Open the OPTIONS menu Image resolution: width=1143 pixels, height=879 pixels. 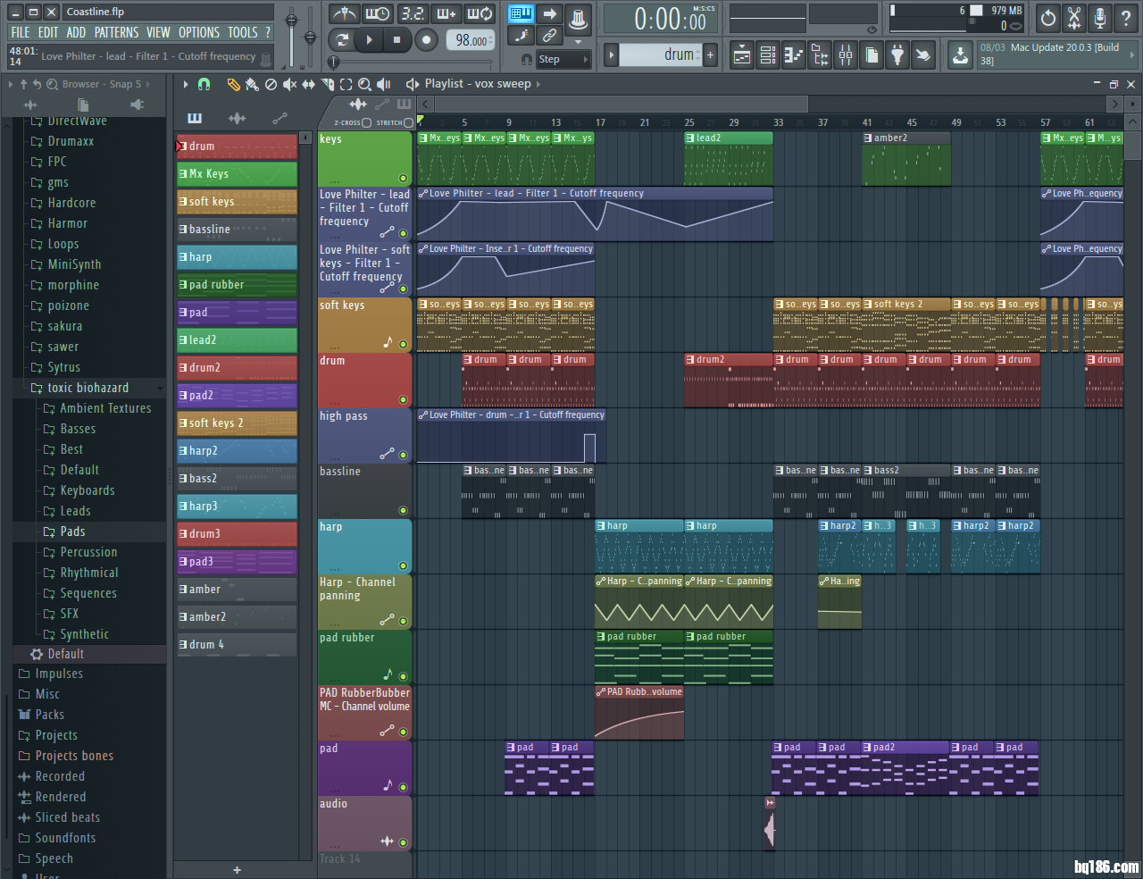pos(199,32)
